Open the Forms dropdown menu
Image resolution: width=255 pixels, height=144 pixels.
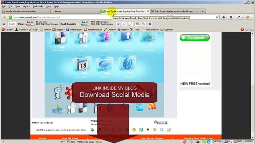45,30
